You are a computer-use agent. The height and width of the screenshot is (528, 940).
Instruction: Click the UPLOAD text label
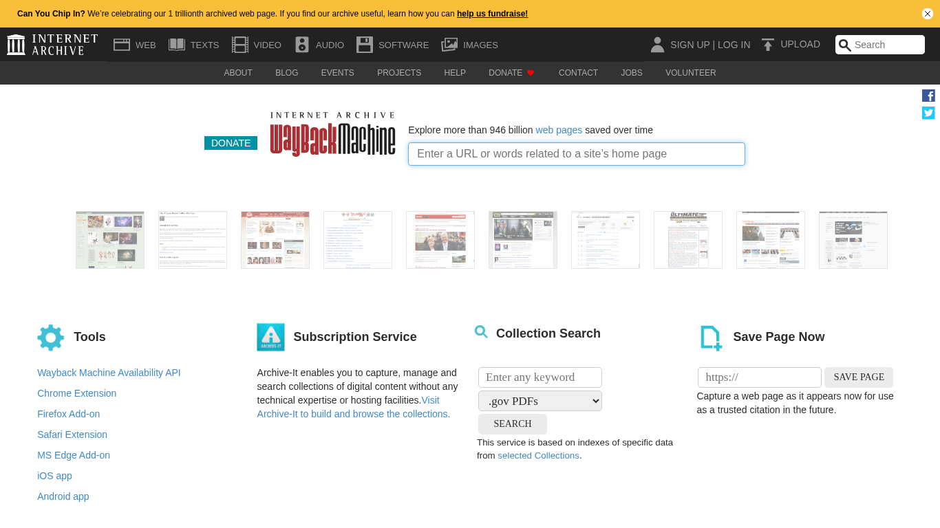800,44
